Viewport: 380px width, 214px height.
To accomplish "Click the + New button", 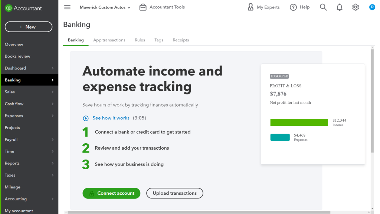I will pyautogui.click(x=29, y=27).
